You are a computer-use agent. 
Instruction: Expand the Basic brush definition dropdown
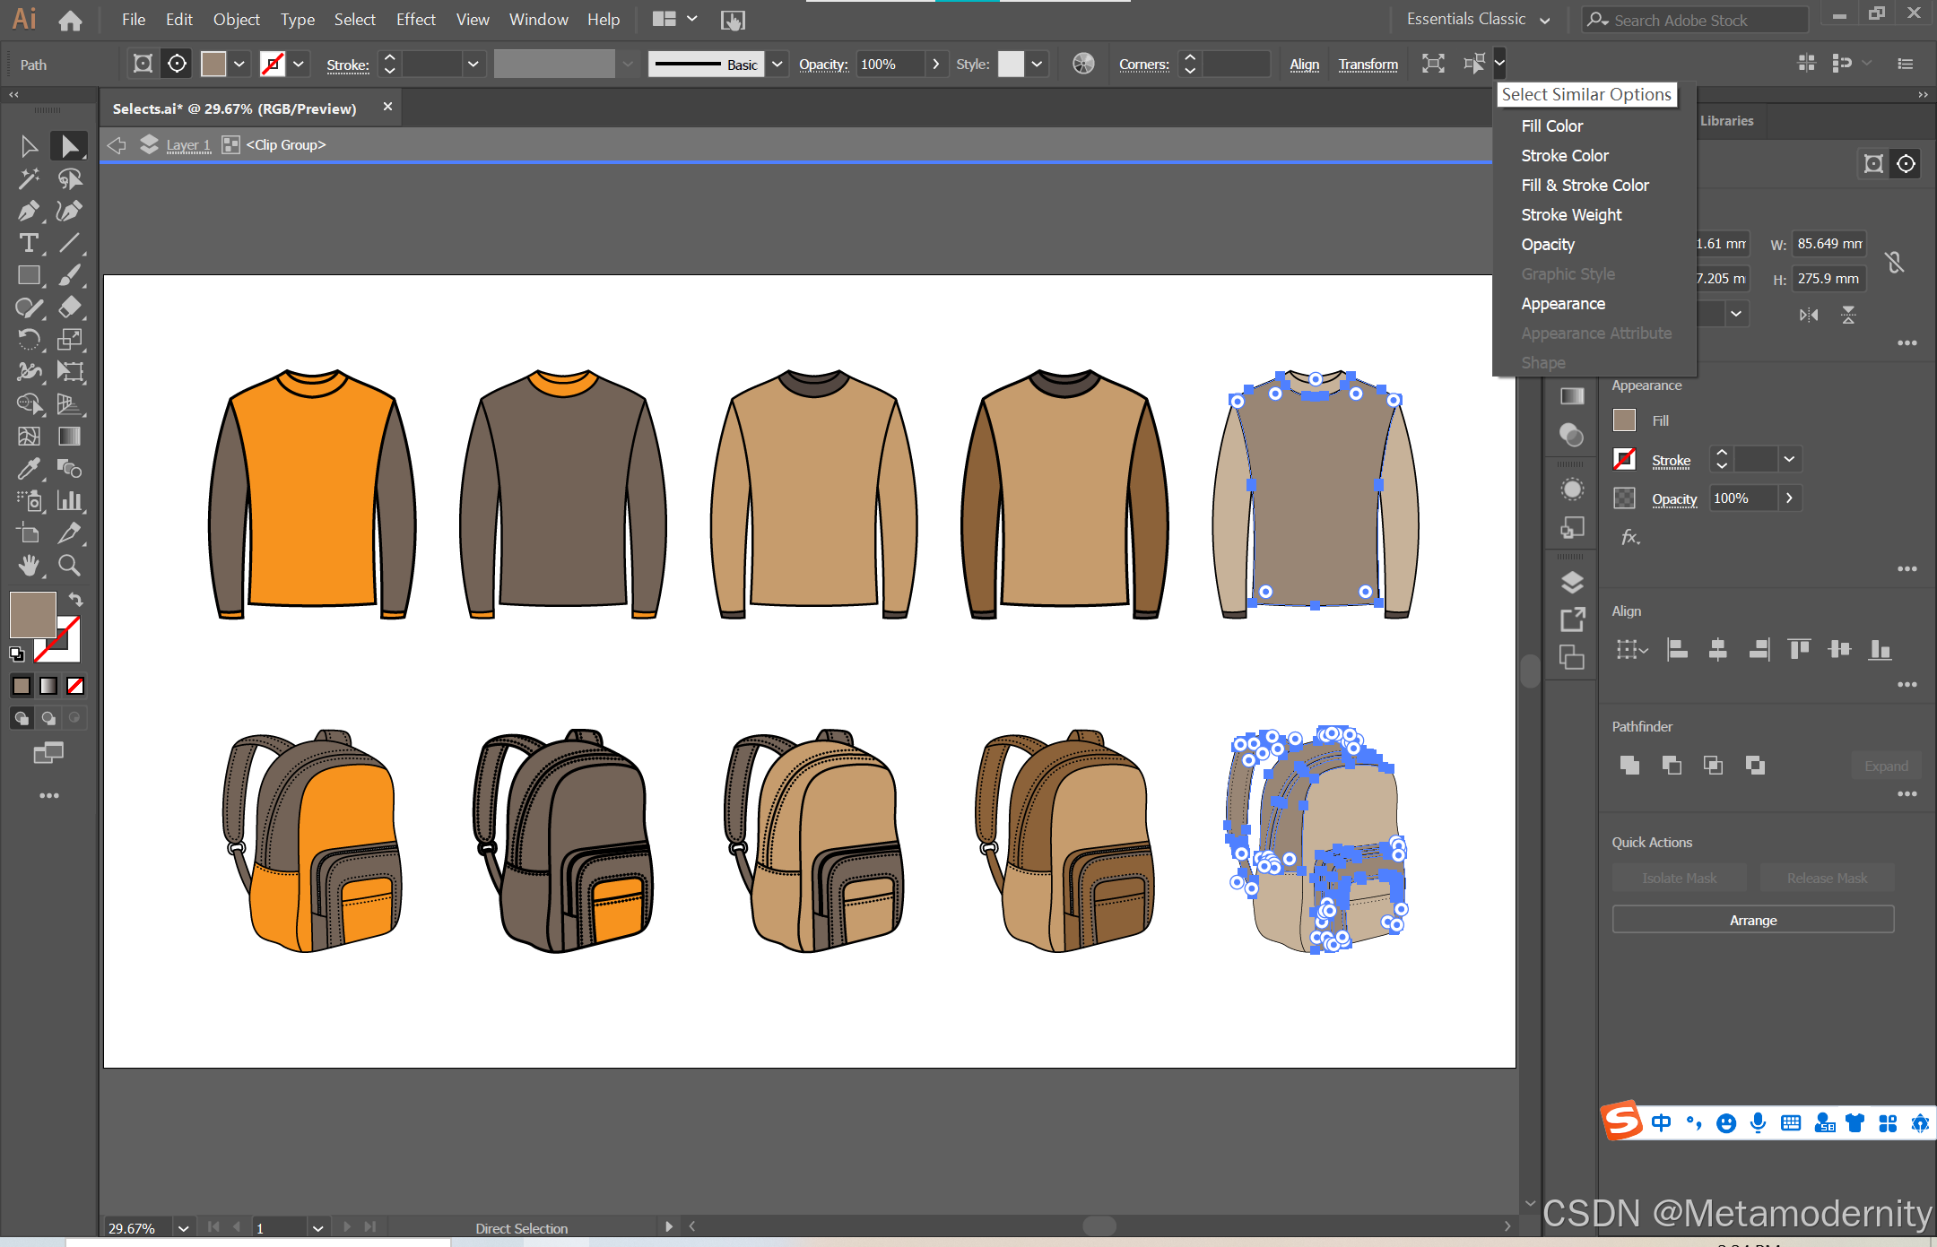pos(777,64)
